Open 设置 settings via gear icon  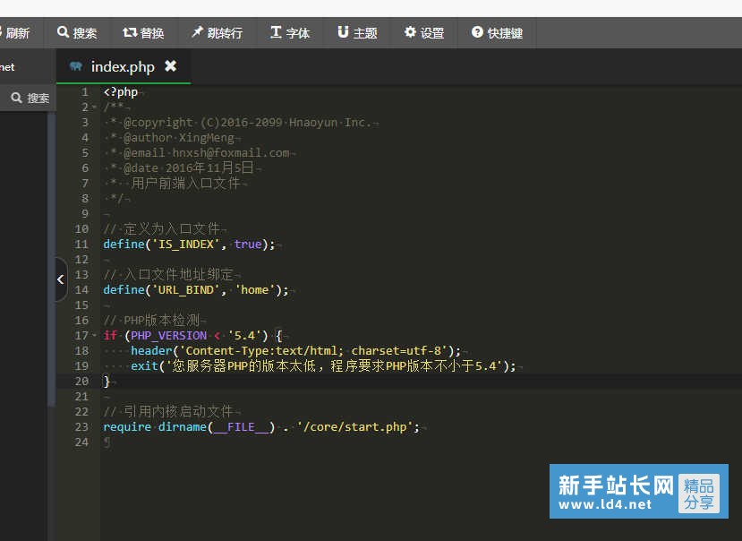click(410, 32)
